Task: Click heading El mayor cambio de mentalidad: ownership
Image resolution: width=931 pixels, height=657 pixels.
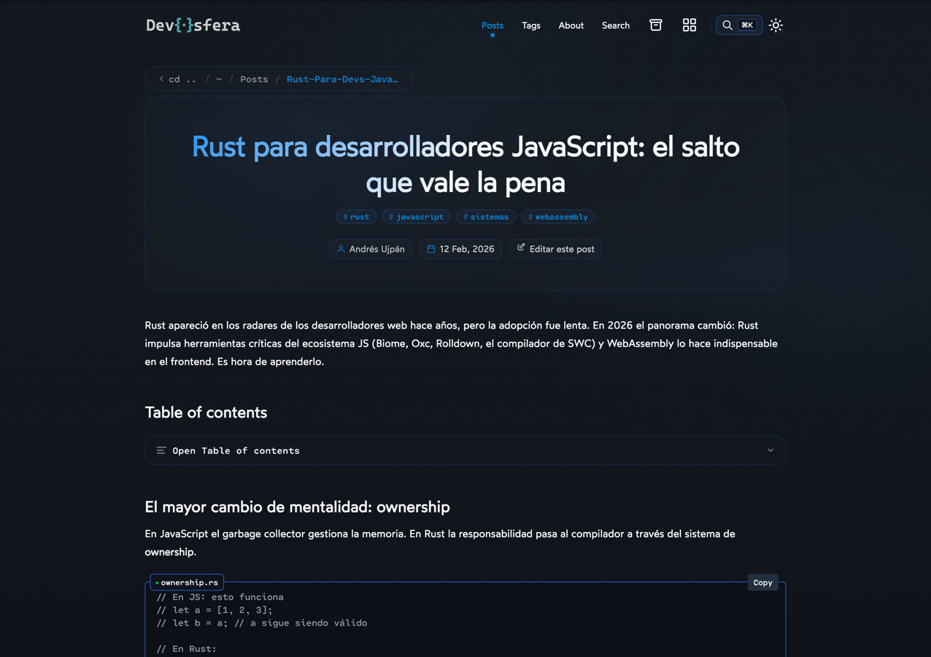Action: point(297,507)
